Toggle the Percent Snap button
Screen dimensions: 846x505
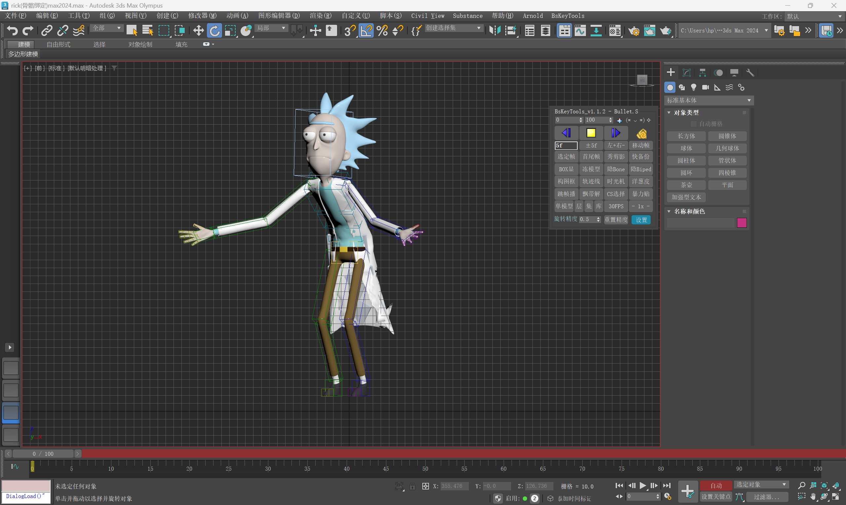[382, 31]
